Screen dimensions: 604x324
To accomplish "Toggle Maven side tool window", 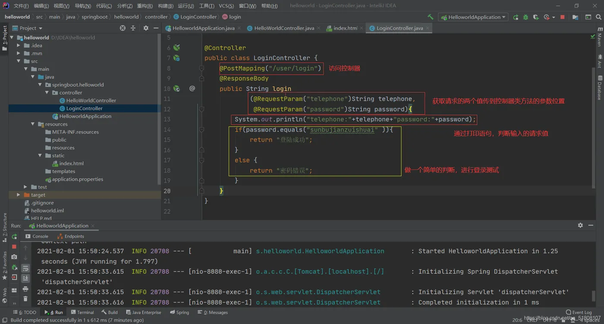I will [600, 36].
